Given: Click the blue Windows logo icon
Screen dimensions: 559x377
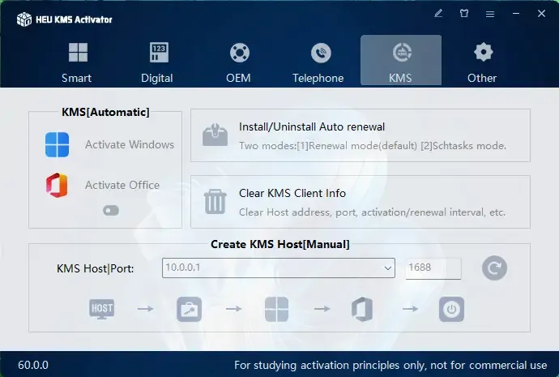Looking at the screenshot, I should [57, 144].
